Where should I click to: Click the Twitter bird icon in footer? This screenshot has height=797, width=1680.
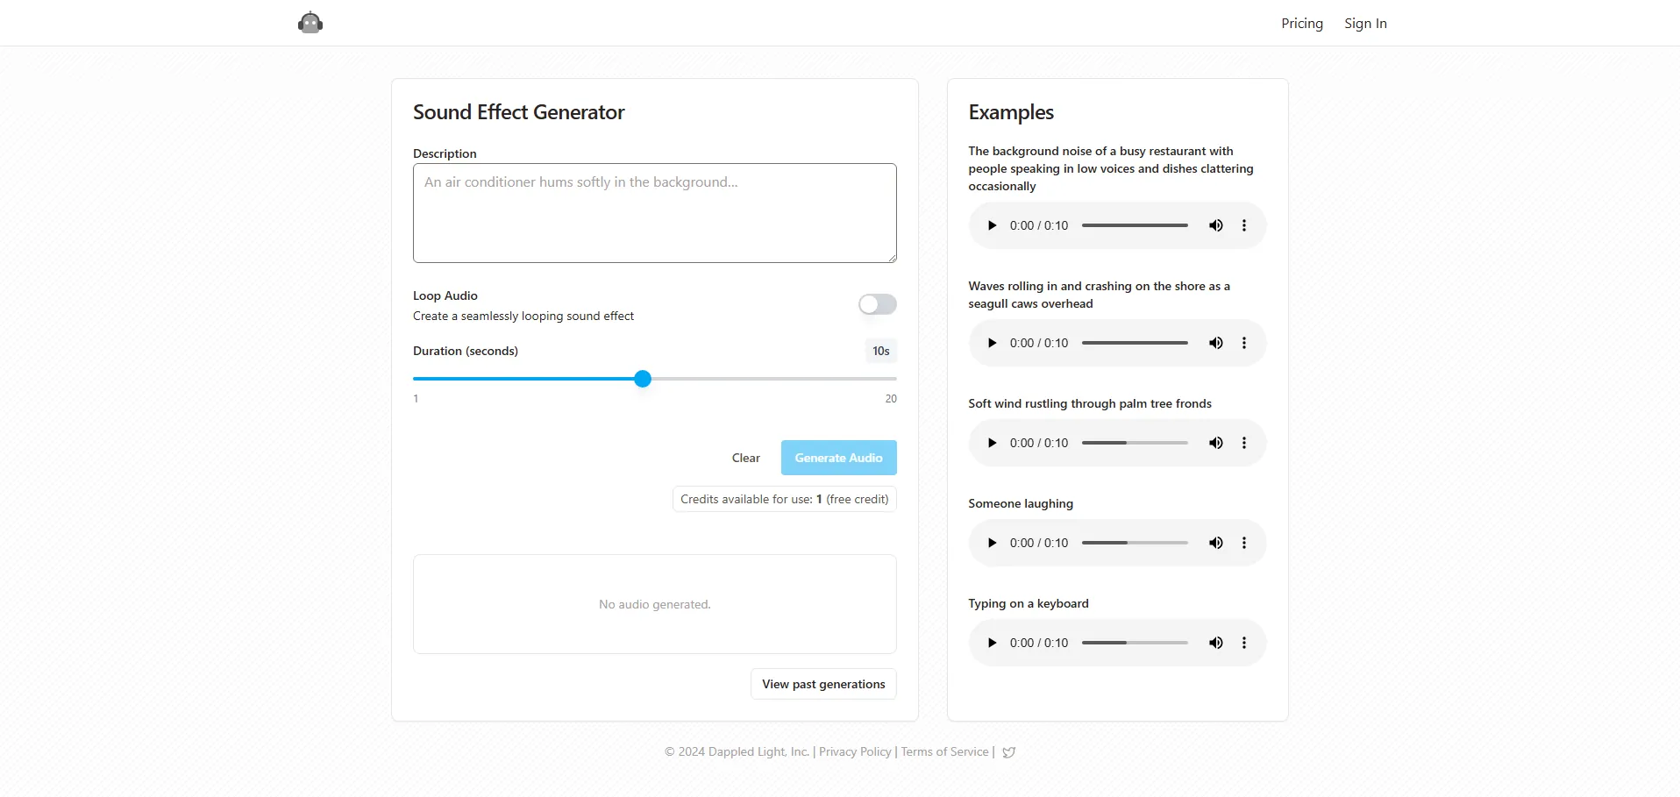(x=1009, y=752)
